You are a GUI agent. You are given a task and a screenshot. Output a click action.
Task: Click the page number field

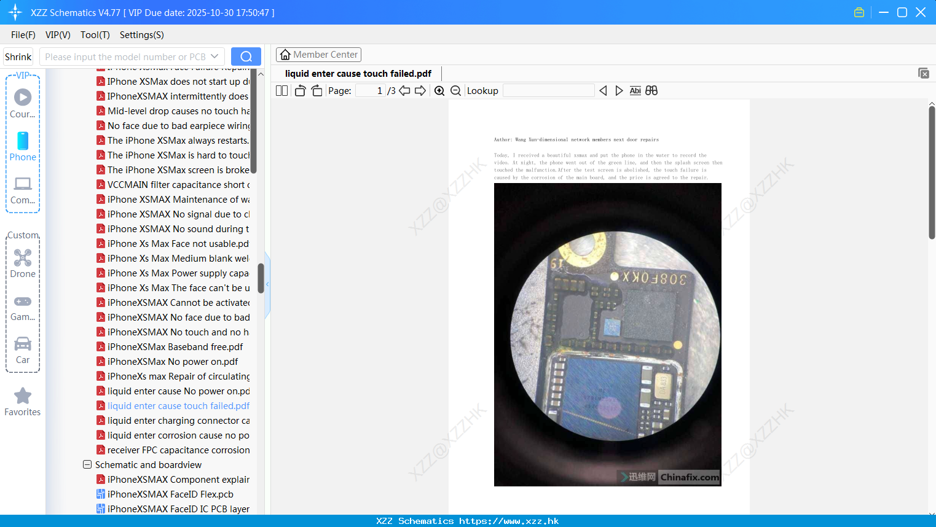[x=371, y=91]
